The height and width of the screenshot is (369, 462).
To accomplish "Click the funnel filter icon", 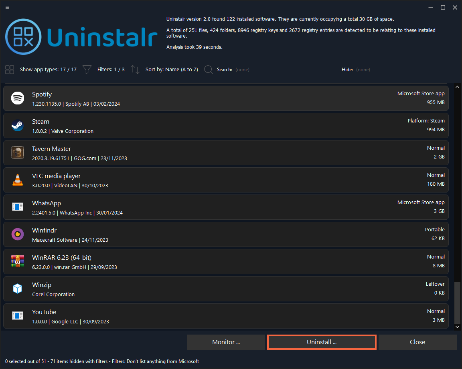I will click(x=87, y=70).
